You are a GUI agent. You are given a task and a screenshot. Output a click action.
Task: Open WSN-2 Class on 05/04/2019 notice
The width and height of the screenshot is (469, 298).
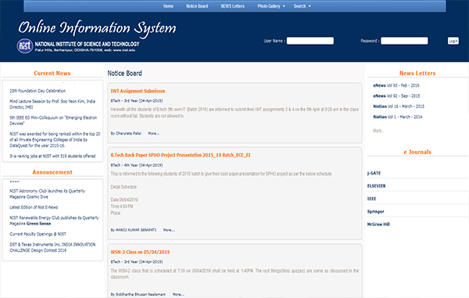140,252
